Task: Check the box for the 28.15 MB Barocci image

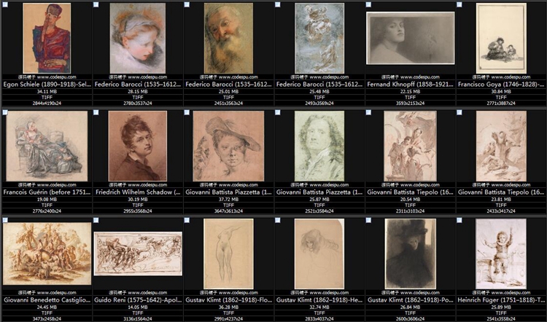Action: (96, 4)
